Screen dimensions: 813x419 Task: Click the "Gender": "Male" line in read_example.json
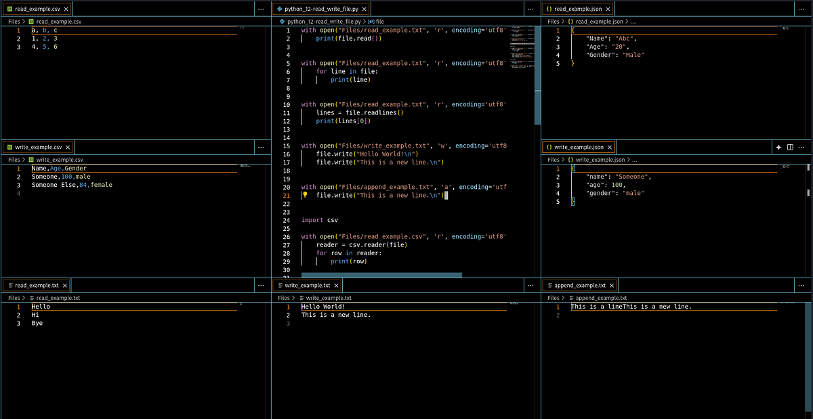pos(614,55)
